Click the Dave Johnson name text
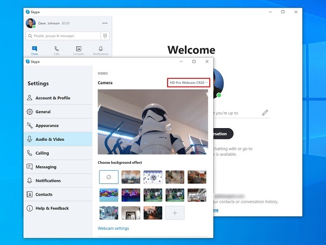The height and width of the screenshot is (245, 326). (49, 23)
